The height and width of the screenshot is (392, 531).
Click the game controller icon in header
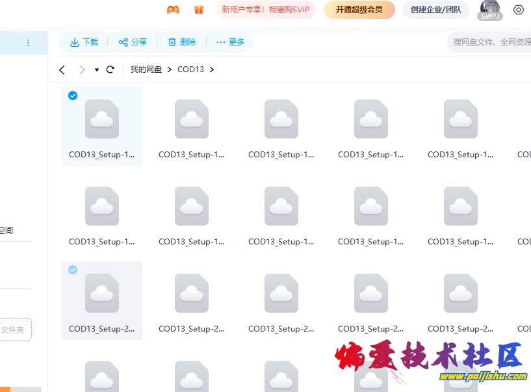(173, 10)
